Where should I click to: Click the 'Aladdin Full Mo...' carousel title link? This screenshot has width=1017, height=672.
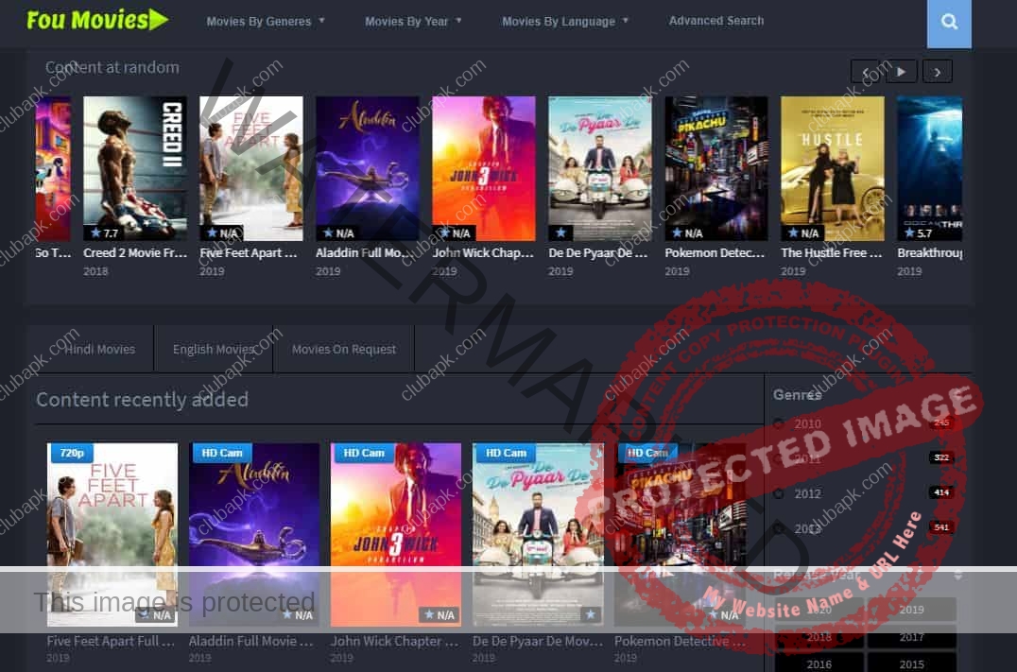coord(363,253)
